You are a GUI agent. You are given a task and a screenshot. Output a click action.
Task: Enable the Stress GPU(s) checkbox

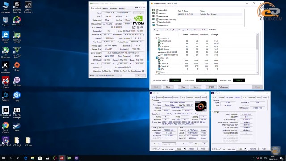(x=157, y=25)
